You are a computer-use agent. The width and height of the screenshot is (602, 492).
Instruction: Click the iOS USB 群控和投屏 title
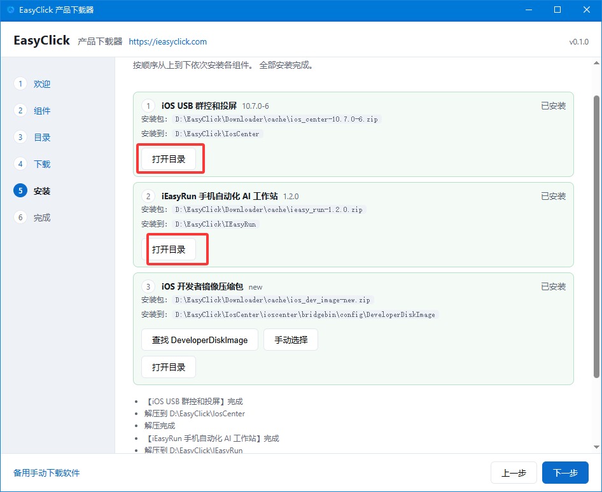coord(199,106)
